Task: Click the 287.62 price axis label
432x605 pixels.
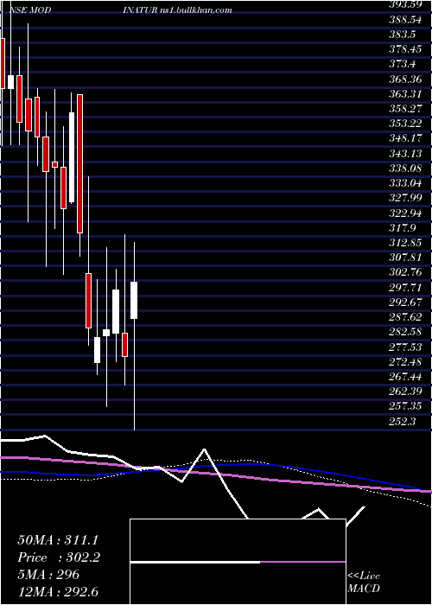Action: pos(406,317)
